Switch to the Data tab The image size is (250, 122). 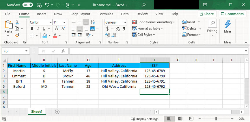pyautogui.click(x=125, y=14)
